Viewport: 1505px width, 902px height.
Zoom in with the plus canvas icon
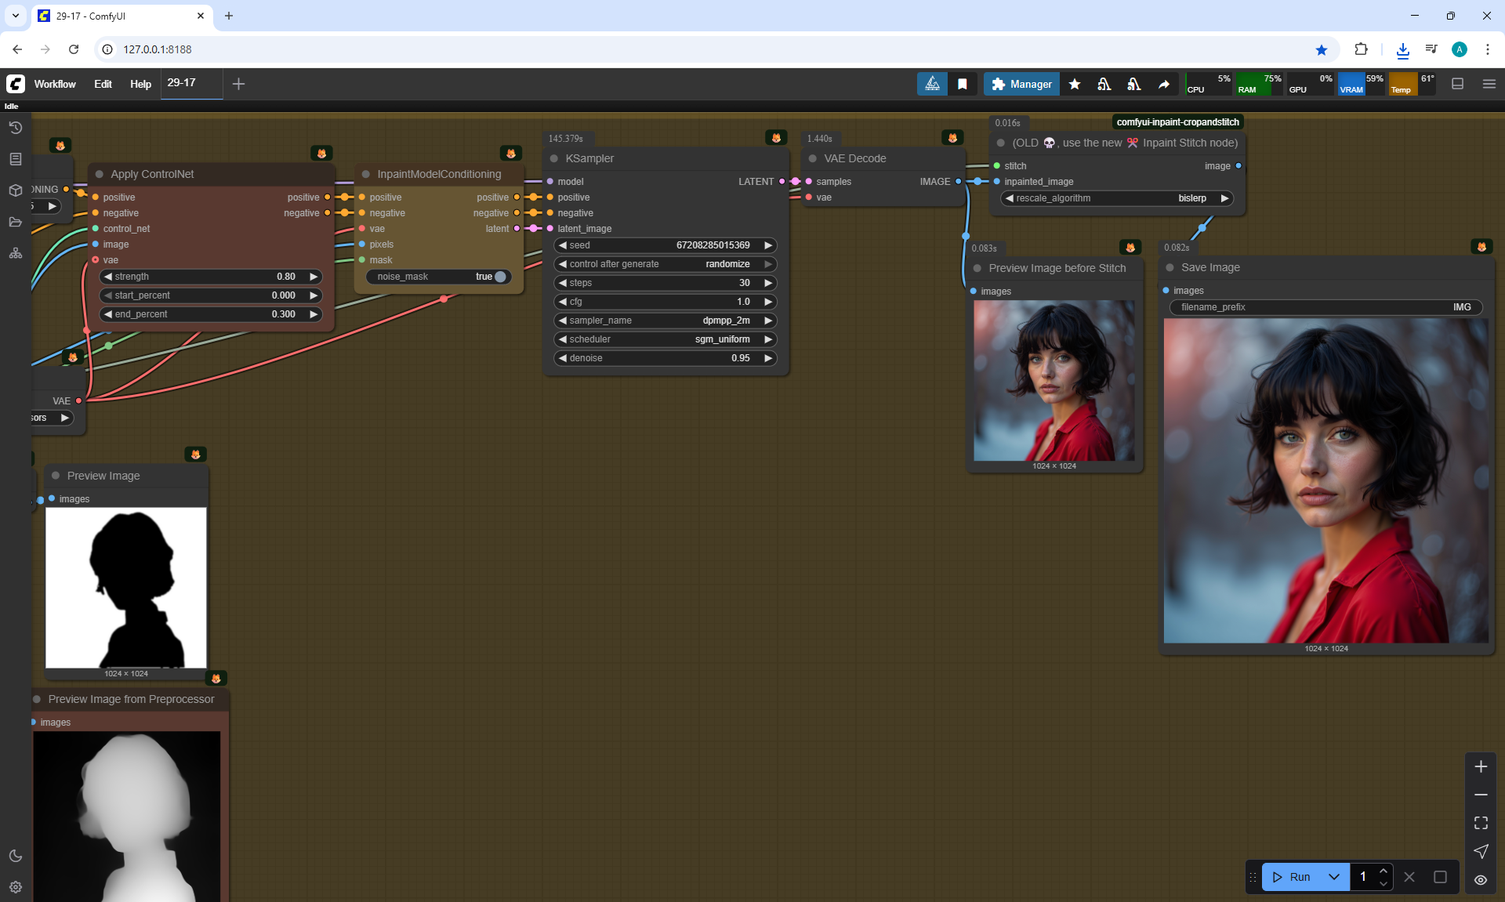click(1481, 766)
